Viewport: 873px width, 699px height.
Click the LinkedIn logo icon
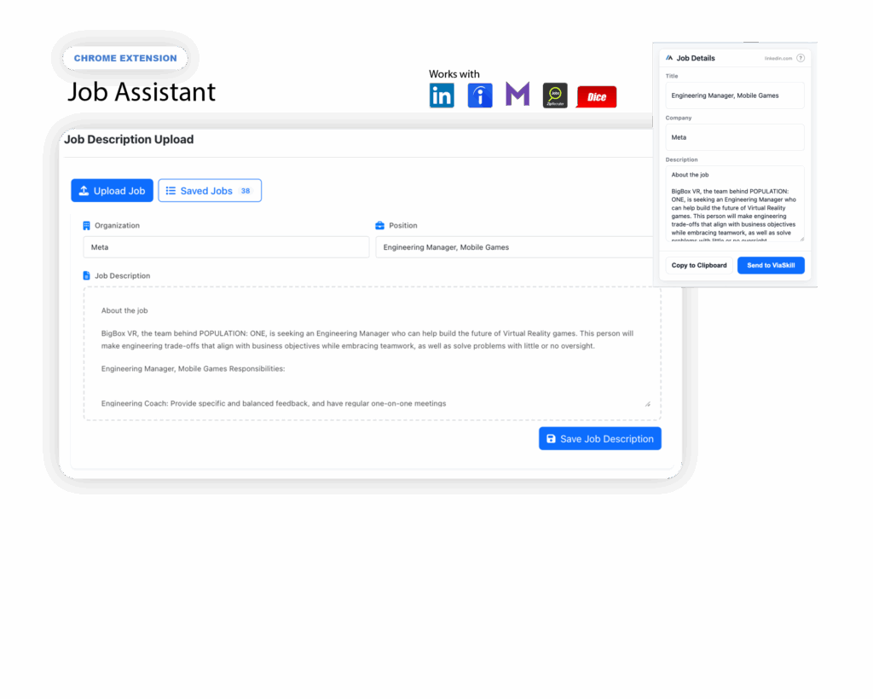(442, 96)
